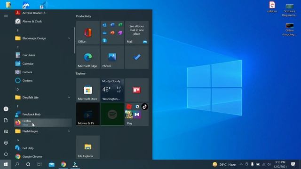Open the user account icon in Start sidebar
This screenshot has height=169, width=301.
click(6, 109)
